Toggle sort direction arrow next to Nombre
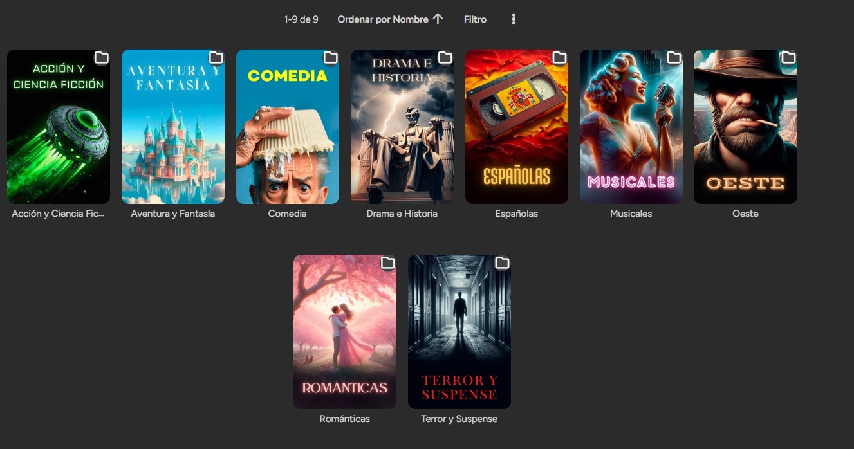The width and height of the screenshot is (854, 449). [x=438, y=19]
